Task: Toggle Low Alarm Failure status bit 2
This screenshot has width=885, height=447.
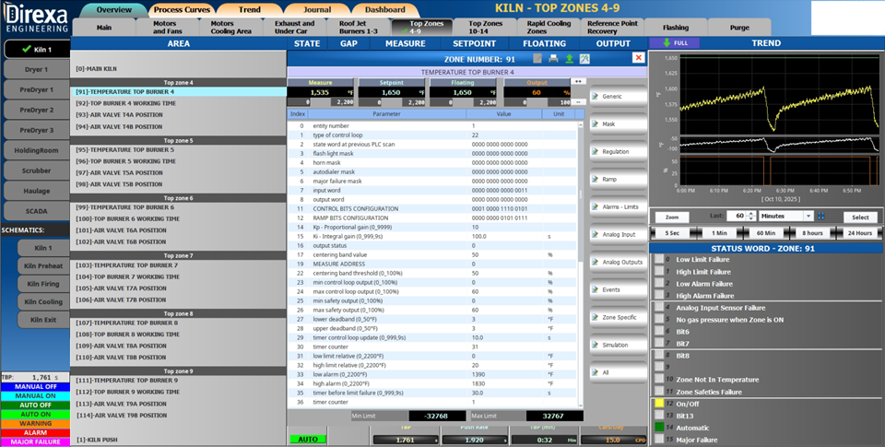Action: click(x=658, y=283)
